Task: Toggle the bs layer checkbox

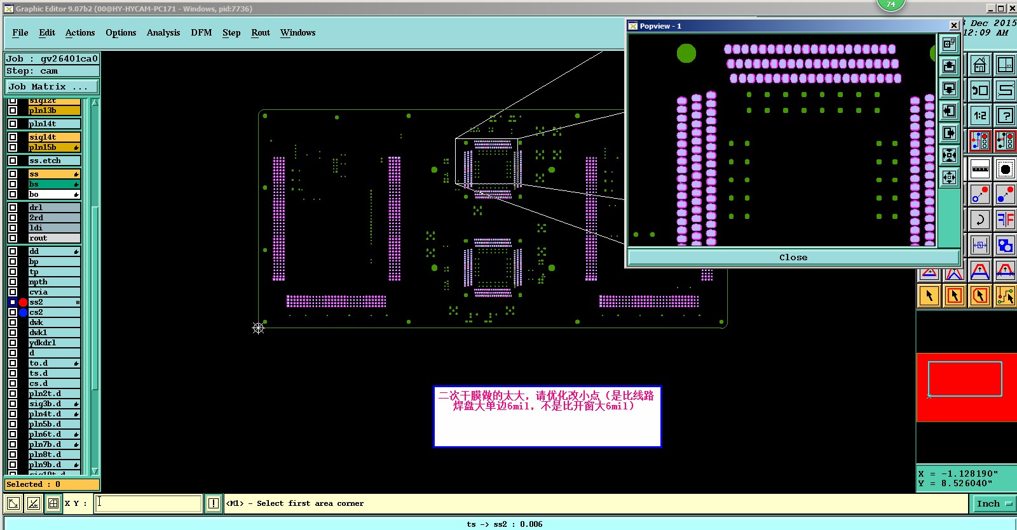Action: (x=13, y=184)
